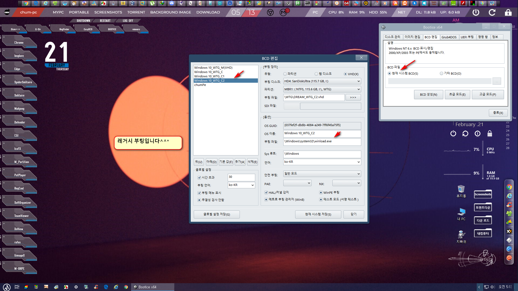The image size is (518, 291).
Task: Switch to Grub4DOS tab
Action: click(449, 37)
